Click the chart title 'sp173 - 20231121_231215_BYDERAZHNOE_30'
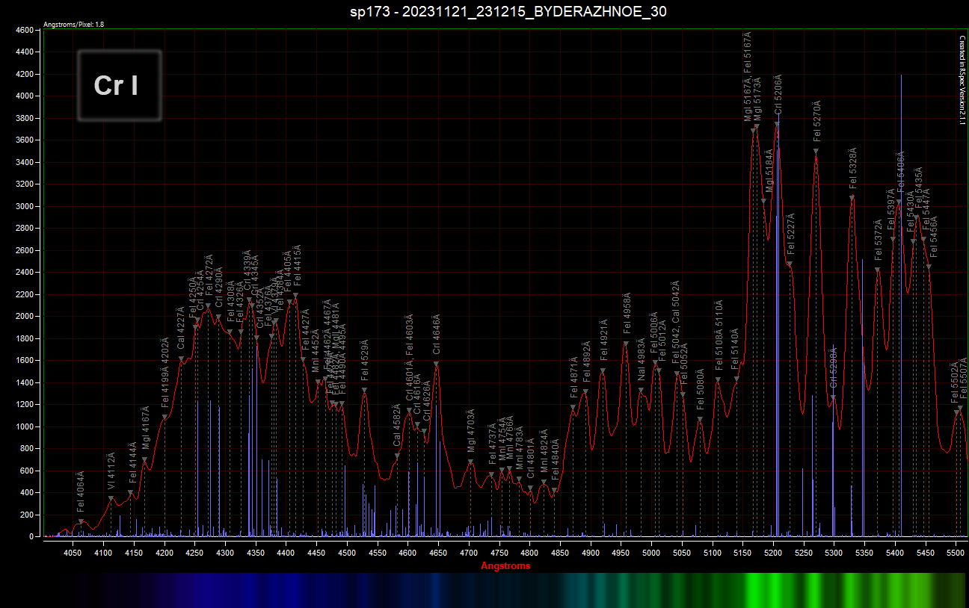 508,11
